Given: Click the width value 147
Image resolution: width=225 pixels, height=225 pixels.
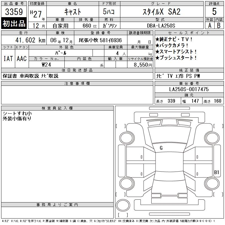Looking at the screenshot, I should (195, 101).
